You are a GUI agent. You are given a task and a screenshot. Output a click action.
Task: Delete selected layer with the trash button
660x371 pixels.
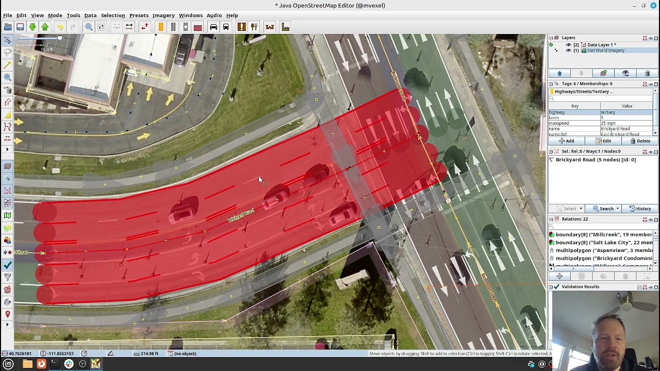tap(647, 74)
